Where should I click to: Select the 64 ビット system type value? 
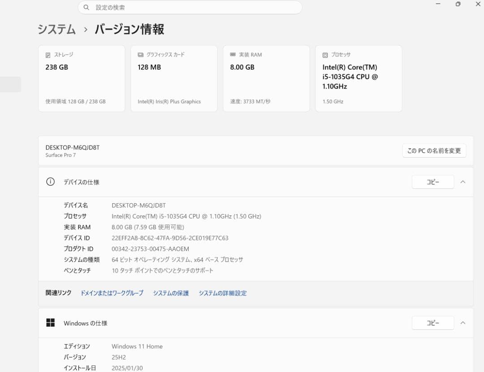tap(177, 259)
